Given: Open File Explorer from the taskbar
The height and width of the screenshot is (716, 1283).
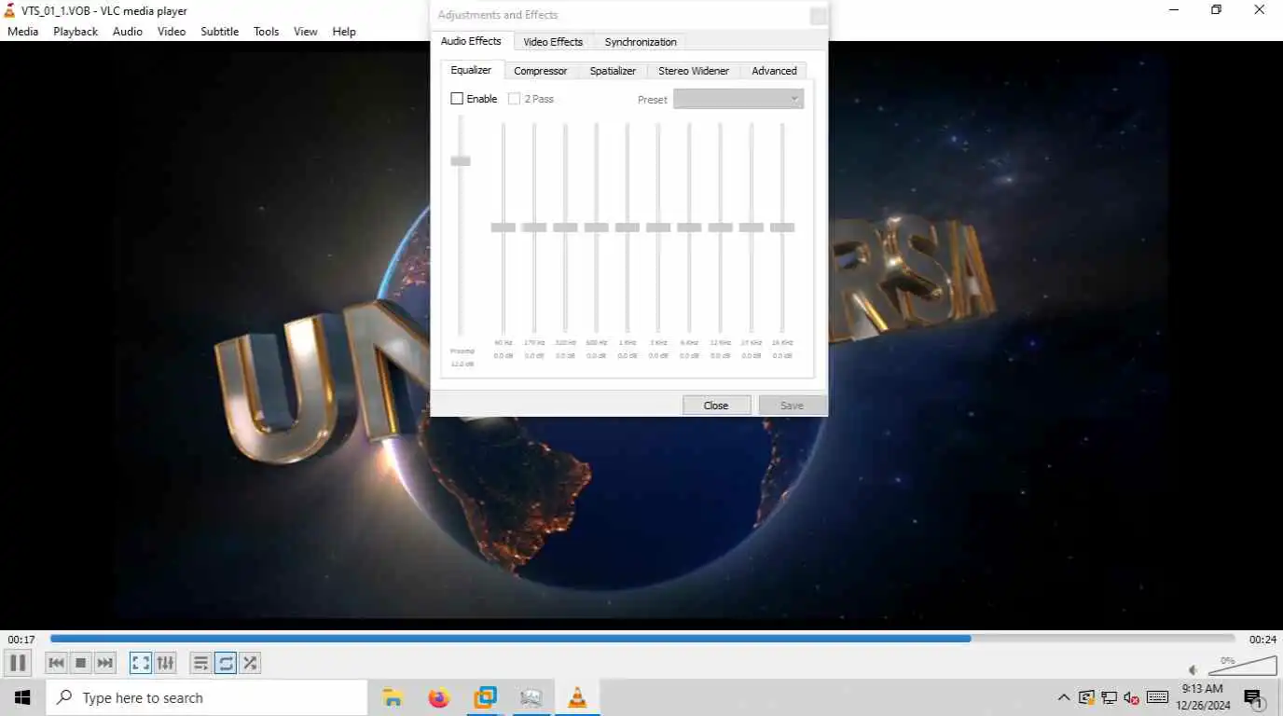Looking at the screenshot, I should [393, 697].
